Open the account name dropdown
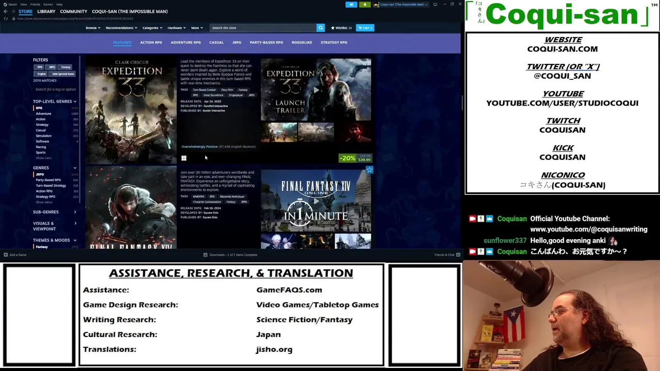 pyautogui.click(x=404, y=5)
